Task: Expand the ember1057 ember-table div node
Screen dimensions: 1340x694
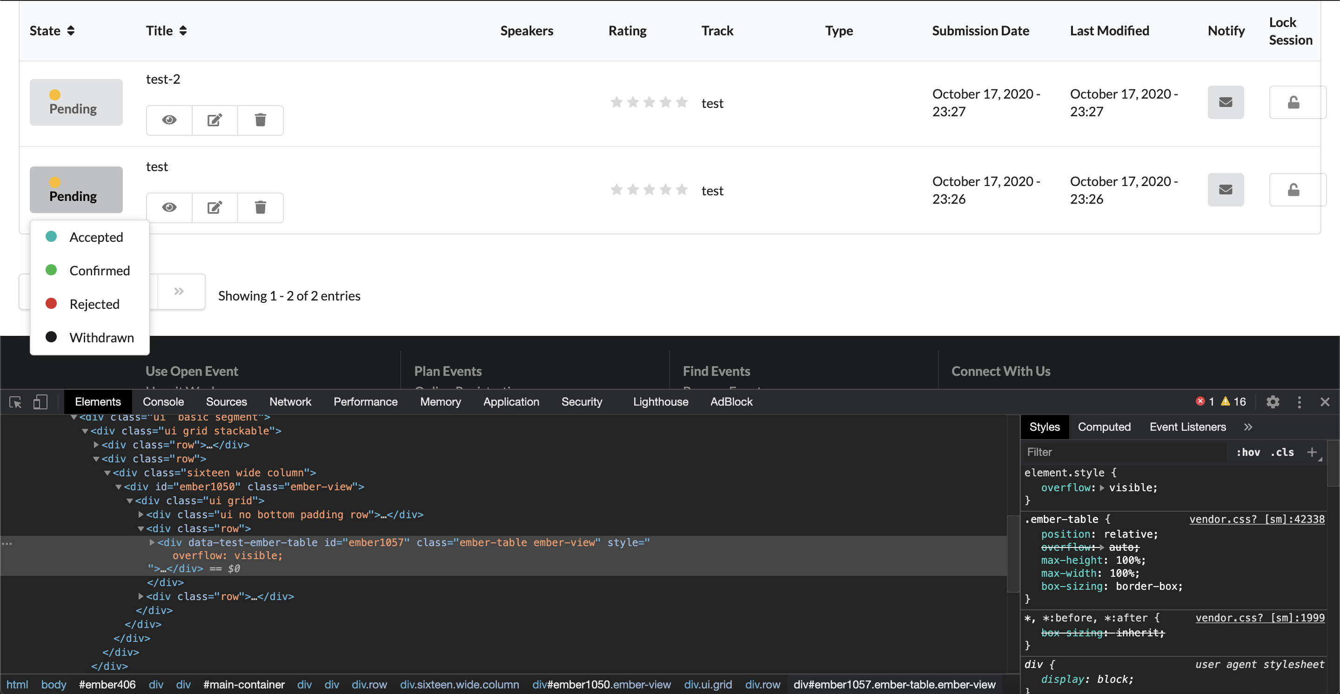Action: pyautogui.click(x=152, y=542)
